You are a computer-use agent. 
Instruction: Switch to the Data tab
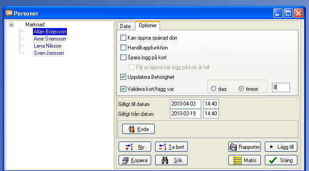pyautogui.click(x=125, y=26)
